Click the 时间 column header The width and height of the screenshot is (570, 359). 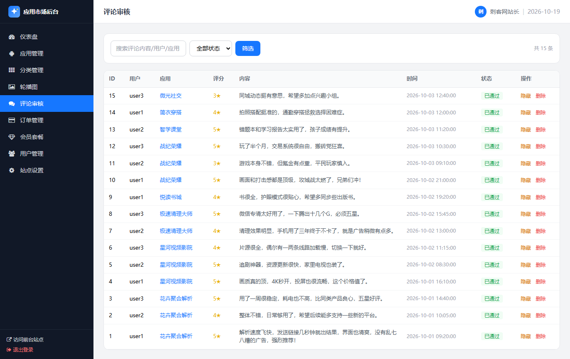tap(412, 78)
